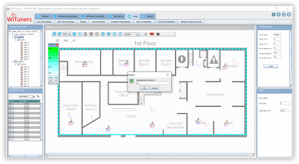Click the Hotel-2 floor plan icon
The image size is (299, 164).
(x=16, y=62)
